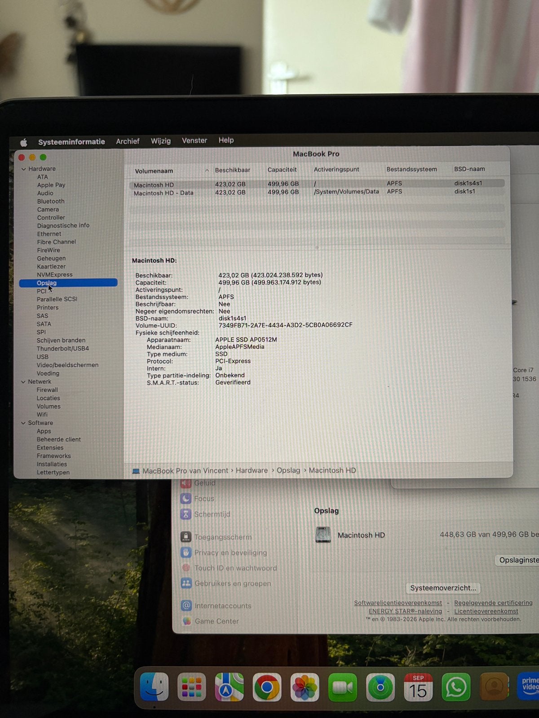Open ENERGY STAR-naleving link
Viewport: 539px width, 718px height.
point(405,611)
